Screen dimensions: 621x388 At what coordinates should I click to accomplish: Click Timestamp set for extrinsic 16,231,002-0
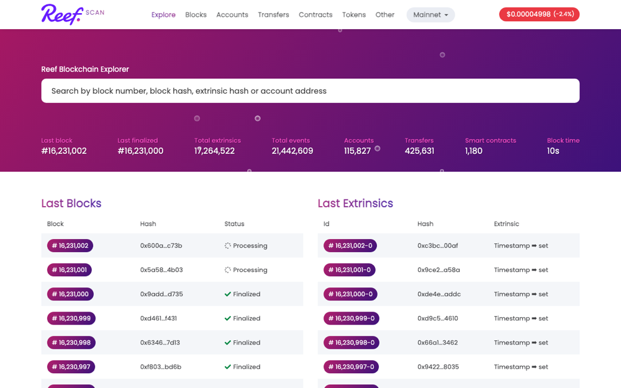point(521,245)
